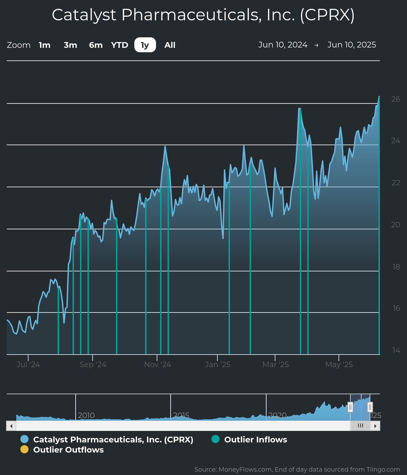
Task: Click the 26 y-axis label
Action: coord(395,99)
